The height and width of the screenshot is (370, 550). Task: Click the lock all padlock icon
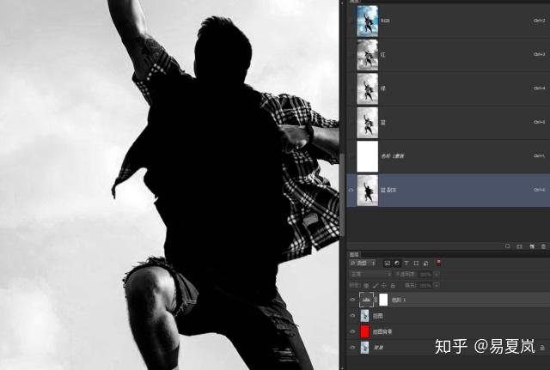coord(393,286)
